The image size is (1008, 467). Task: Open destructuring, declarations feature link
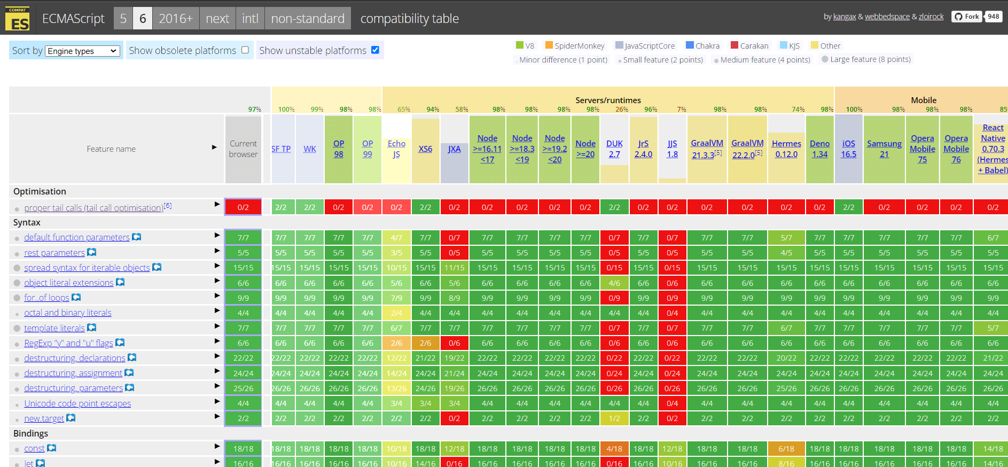[x=74, y=358]
